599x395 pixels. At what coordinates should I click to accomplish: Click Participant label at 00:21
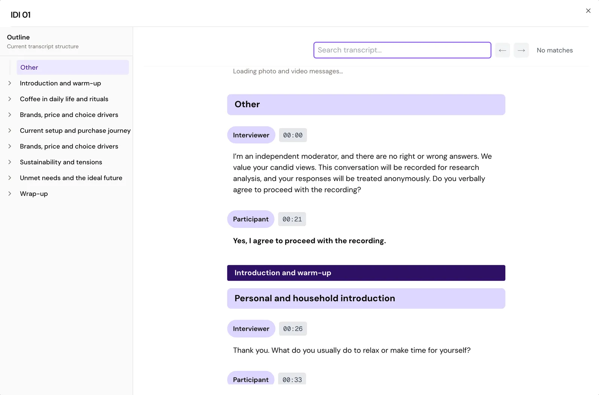click(251, 219)
